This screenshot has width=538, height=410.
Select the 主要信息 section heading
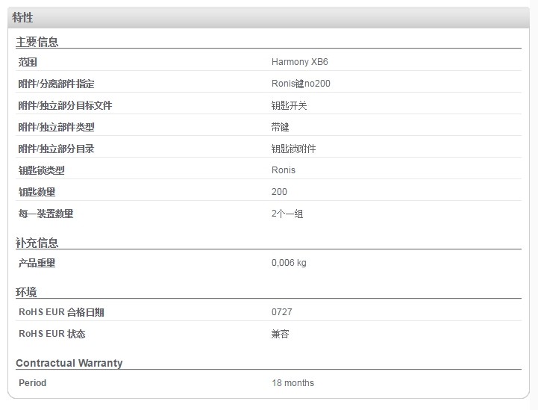click(x=37, y=42)
